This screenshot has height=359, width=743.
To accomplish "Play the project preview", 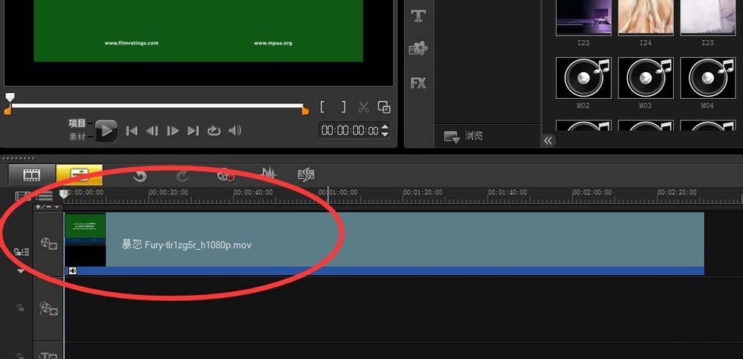I will (106, 130).
